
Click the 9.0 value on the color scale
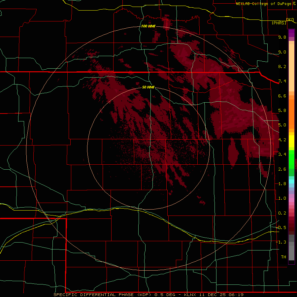click(282, 52)
